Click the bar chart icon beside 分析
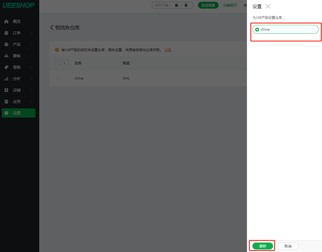This screenshot has width=322, height=252. point(6,79)
